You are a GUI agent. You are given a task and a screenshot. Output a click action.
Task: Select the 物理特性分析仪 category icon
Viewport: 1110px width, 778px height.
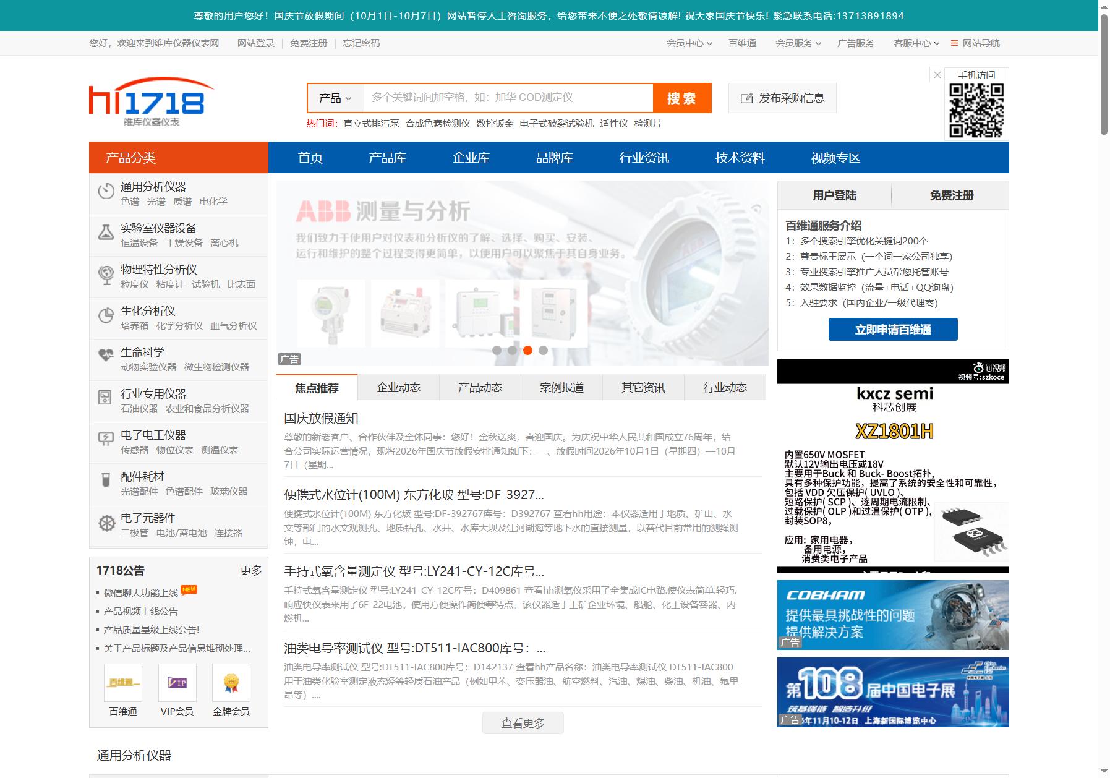click(x=106, y=274)
